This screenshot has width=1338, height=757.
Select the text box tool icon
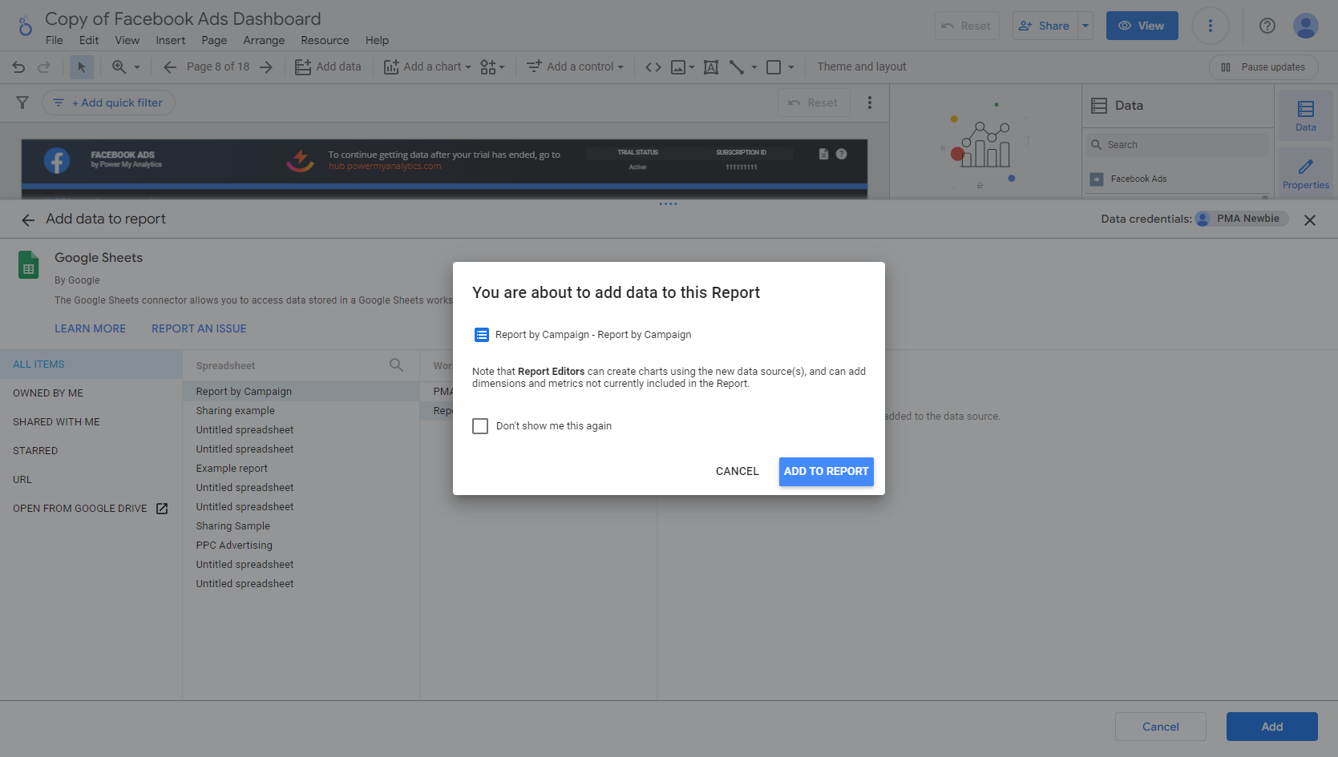(x=711, y=67)
